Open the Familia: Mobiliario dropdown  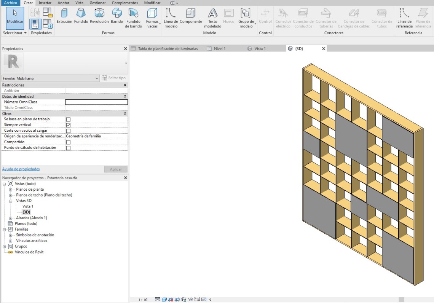(x=51, y=78)
